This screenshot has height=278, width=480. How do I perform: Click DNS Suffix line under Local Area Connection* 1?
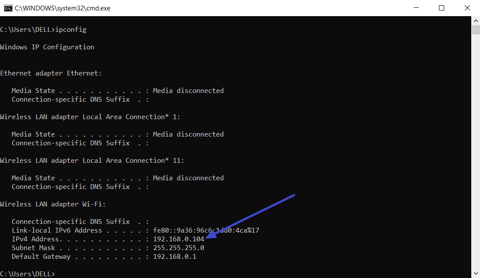80,143
